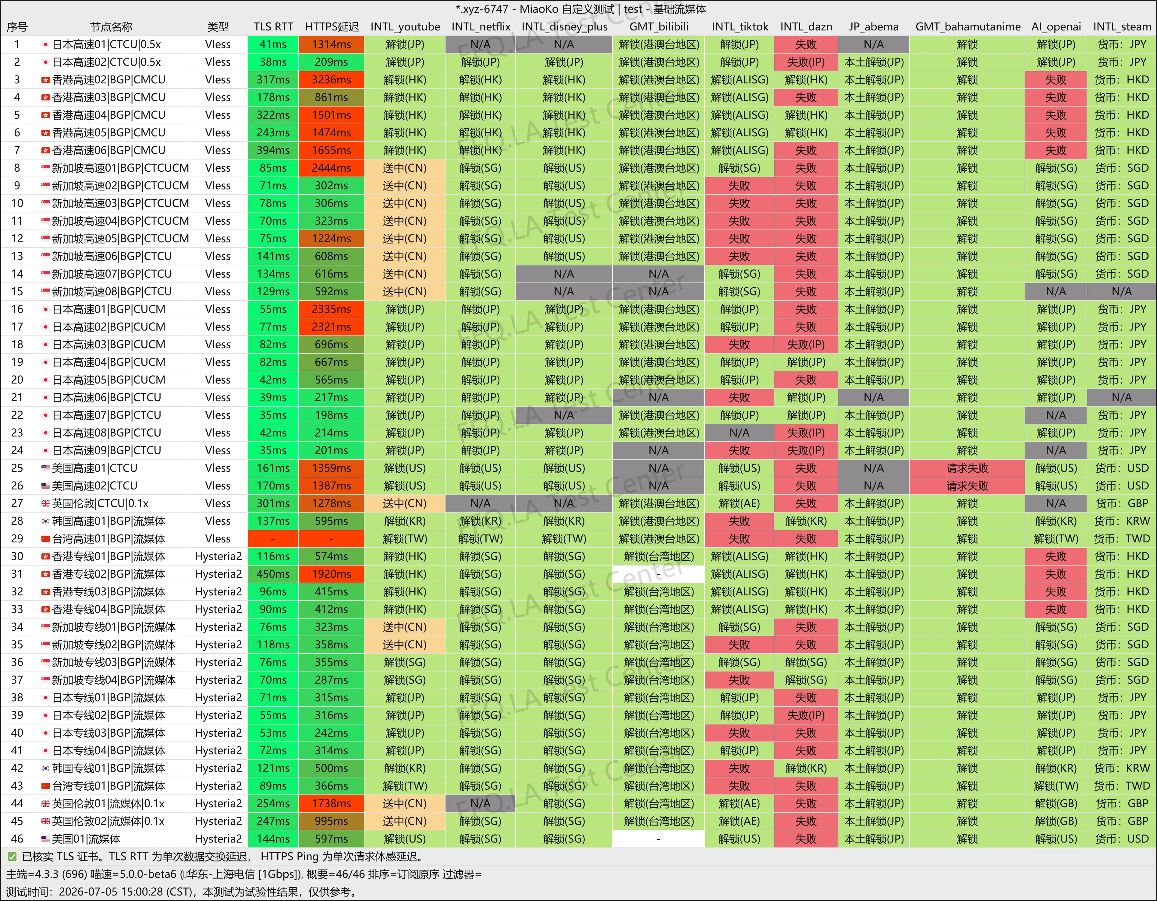Click the 450ms TLS RTT cell
1157x901 pixels.
coord(273,574)
